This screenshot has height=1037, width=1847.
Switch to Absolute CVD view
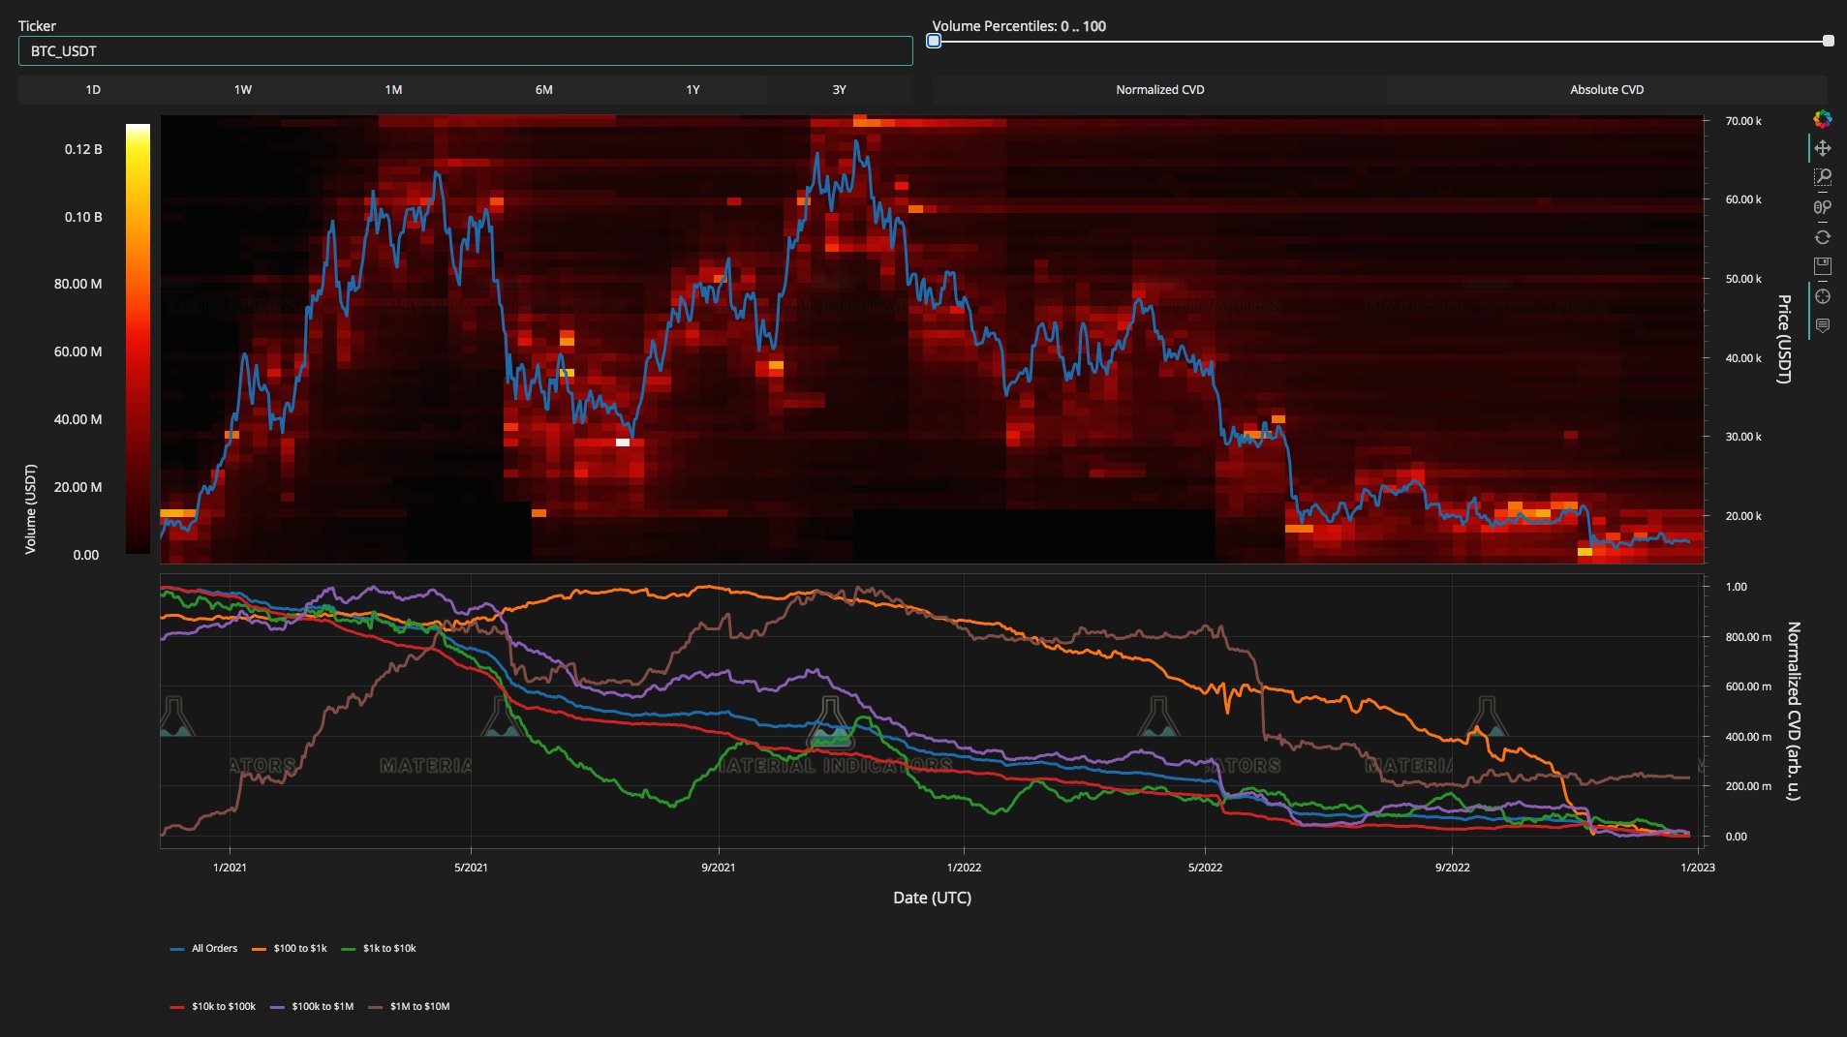(1607, 90)
